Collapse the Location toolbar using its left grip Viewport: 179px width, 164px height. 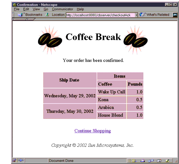(x=13, y=15)
